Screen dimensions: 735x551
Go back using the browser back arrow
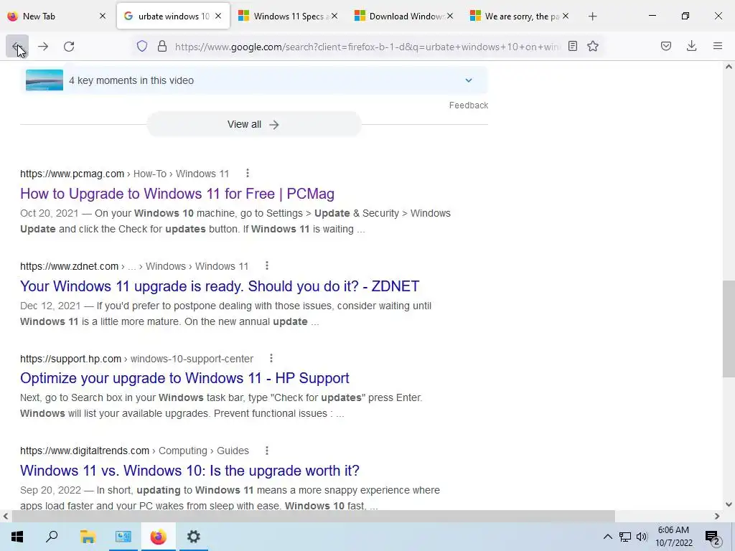click(x=17, y=47)
